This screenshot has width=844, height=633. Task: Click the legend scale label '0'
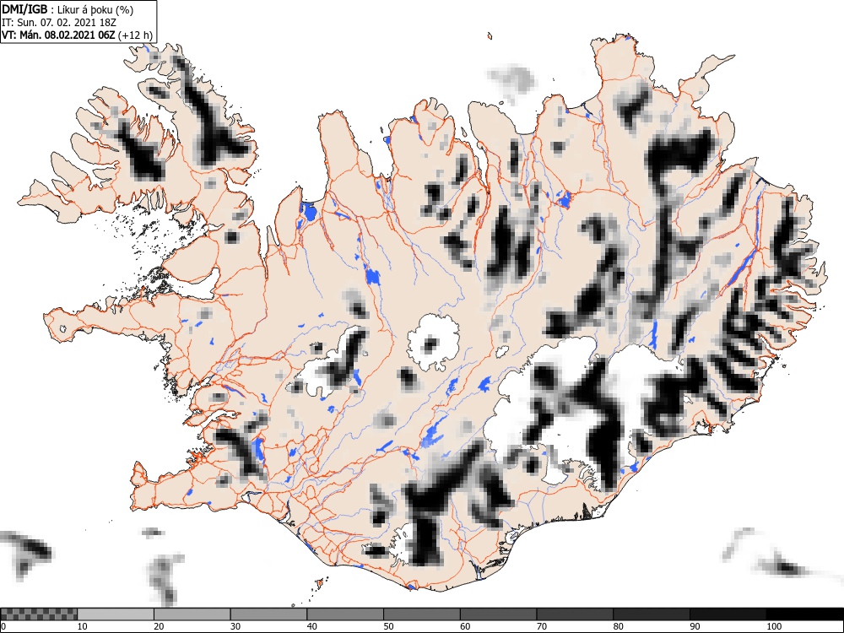(3, 626)
